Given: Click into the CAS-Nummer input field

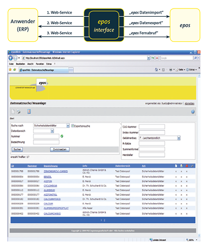Looking at the screenshot, I should tap(152, 127).
